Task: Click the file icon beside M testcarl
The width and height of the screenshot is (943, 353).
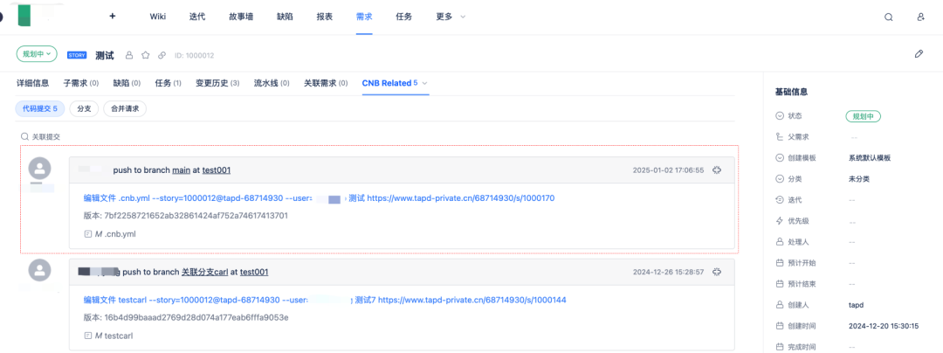Action: (x=88, y=335)
